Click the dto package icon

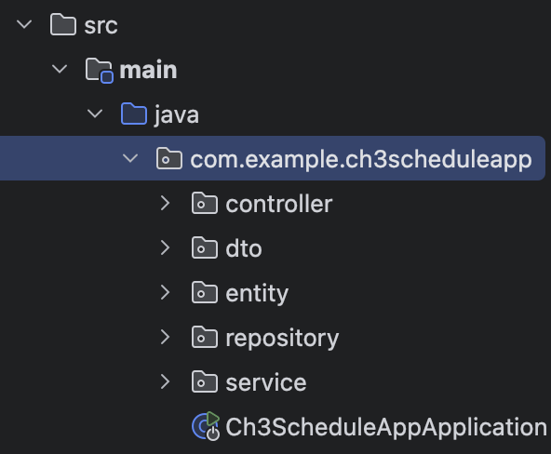(x=205, y=247)
